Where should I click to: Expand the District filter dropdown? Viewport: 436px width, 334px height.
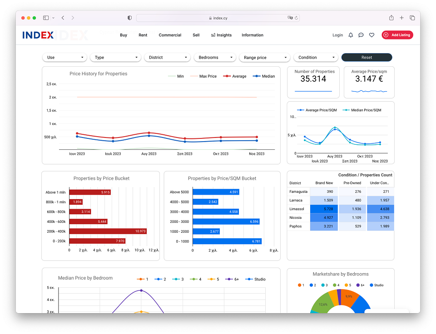167,58
